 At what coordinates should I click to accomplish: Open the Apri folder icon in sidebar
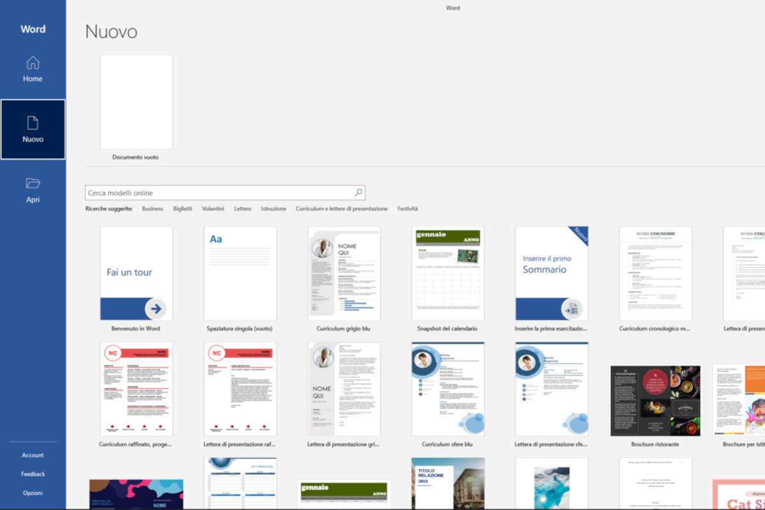(33, 184)
